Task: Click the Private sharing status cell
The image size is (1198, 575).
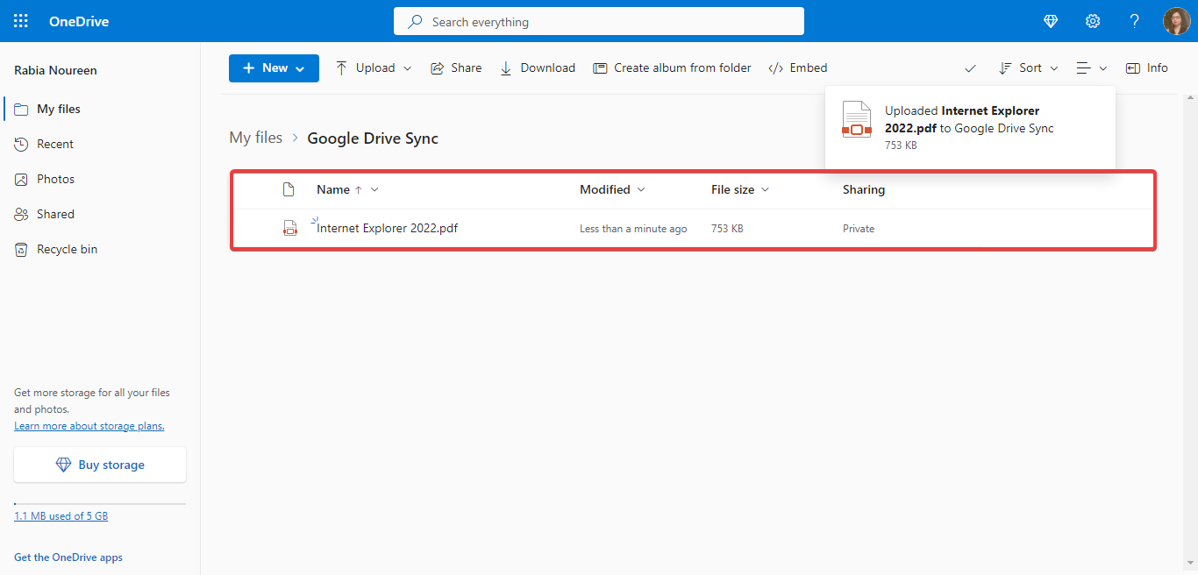Action: tap(859, 229)
